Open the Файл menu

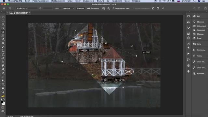(x=27, y=1)
